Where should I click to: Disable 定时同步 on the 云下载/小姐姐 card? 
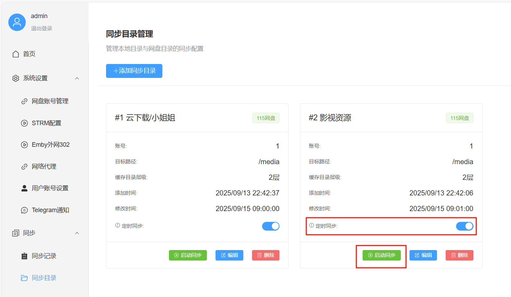coord(271,226)
